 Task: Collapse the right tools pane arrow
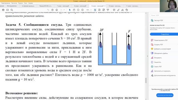tap(147, 56)
